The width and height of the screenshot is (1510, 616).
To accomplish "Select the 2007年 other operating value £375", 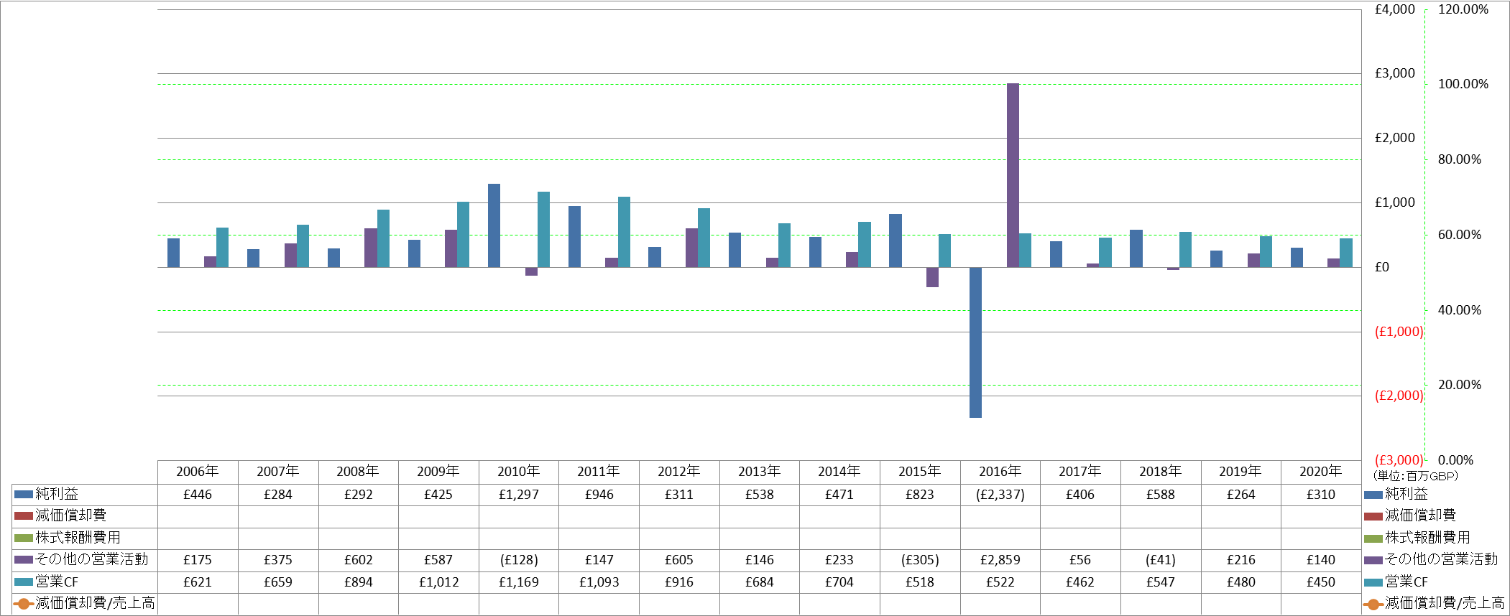I will (x=278, y=560).
